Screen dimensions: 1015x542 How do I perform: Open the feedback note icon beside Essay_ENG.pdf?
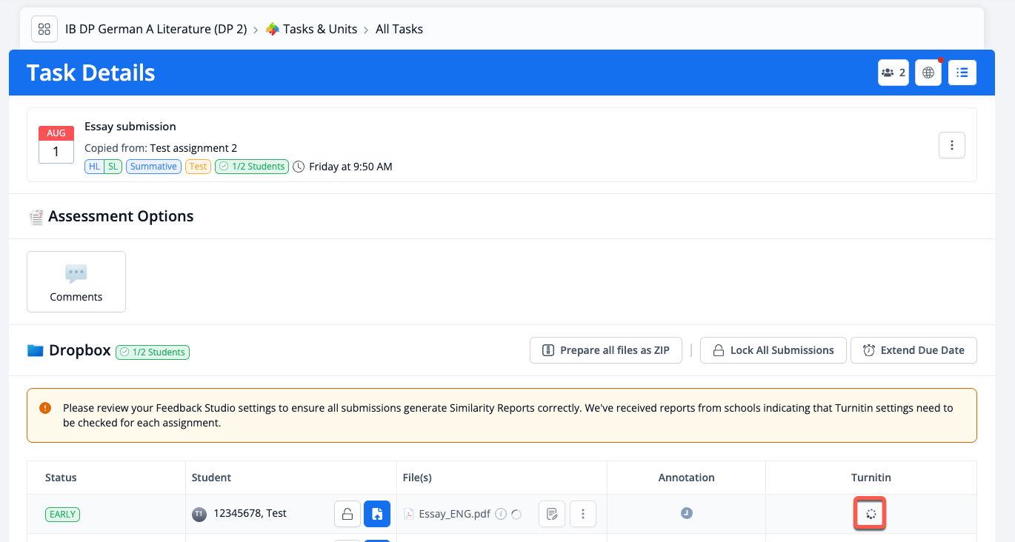pos(552,514)
